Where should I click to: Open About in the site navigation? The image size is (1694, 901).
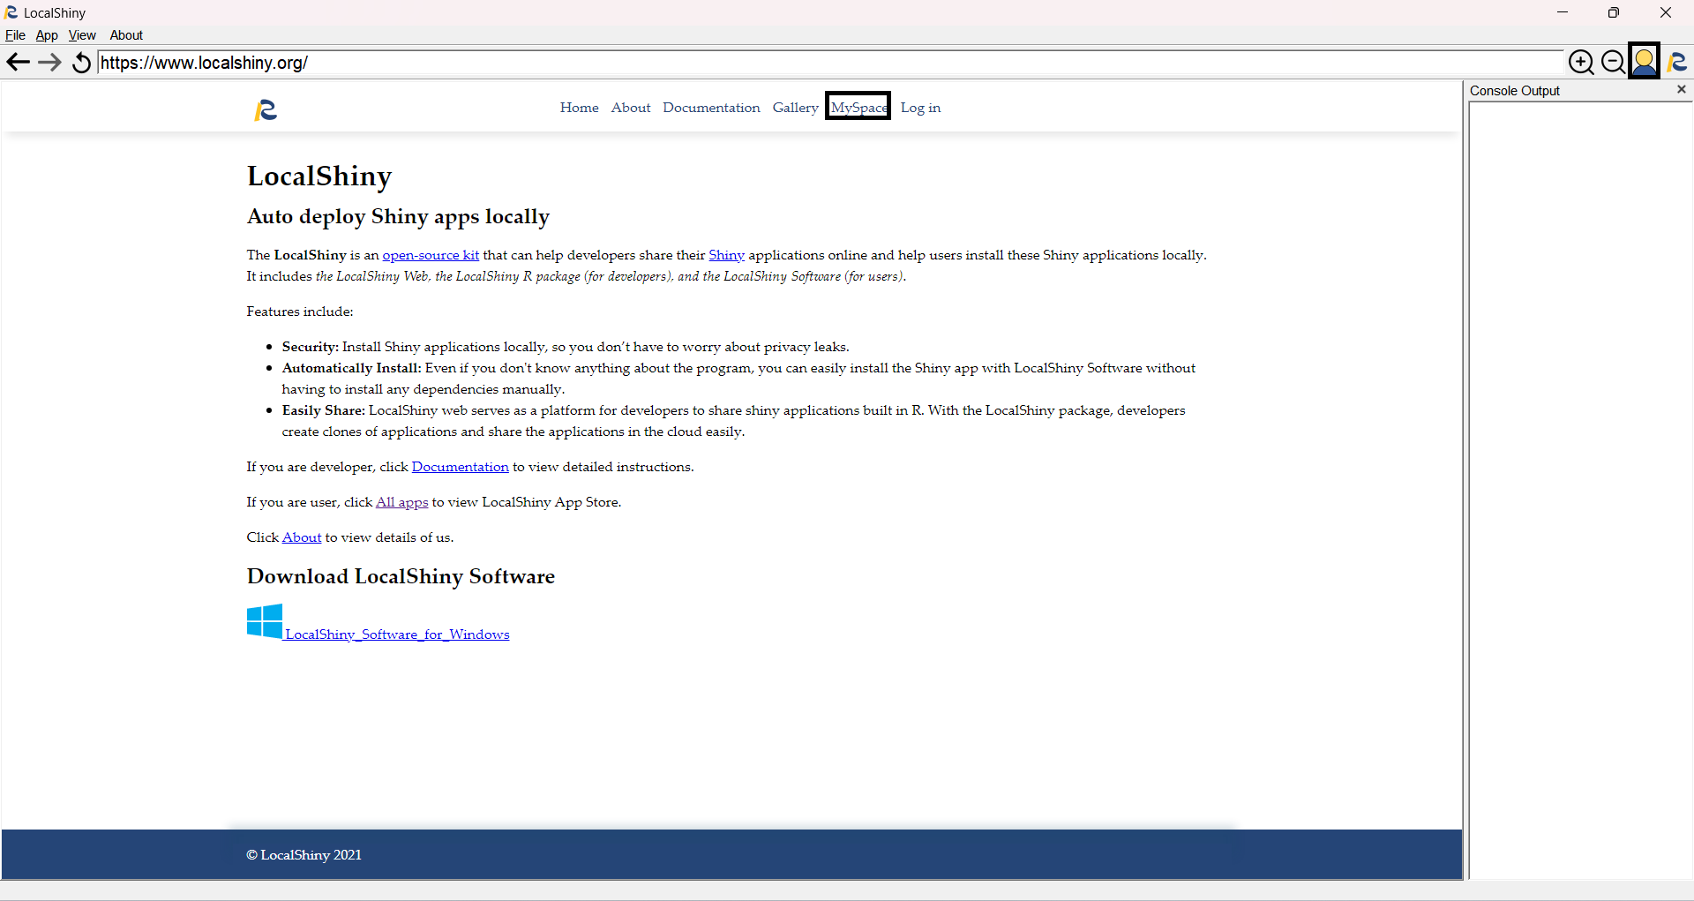pos(631,108)
